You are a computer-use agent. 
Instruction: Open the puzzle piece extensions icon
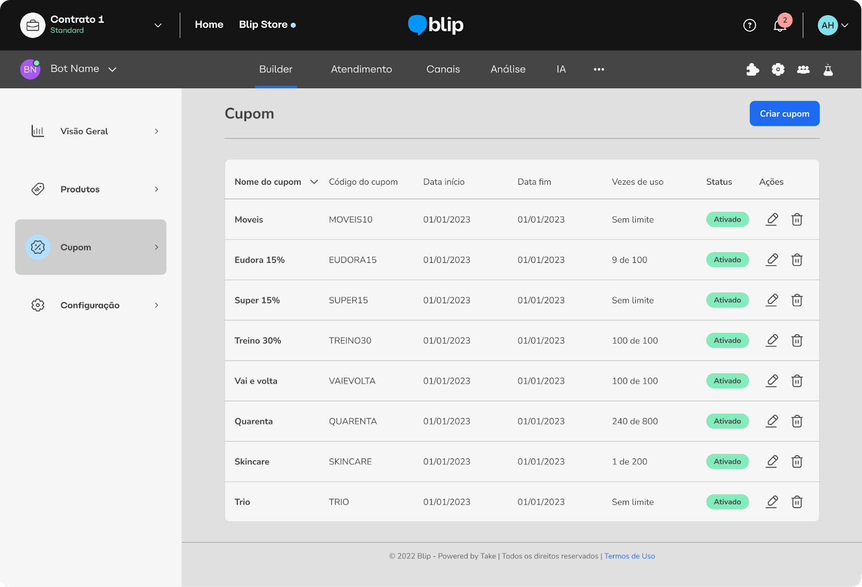click(753, 69)
